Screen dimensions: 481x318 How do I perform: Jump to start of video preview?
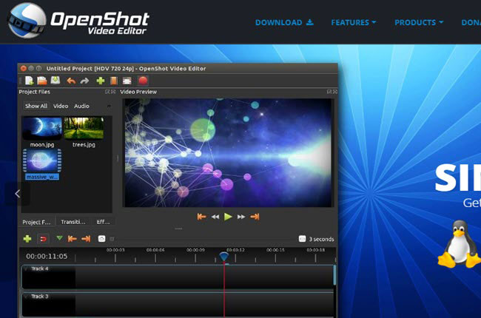point(201,217)
